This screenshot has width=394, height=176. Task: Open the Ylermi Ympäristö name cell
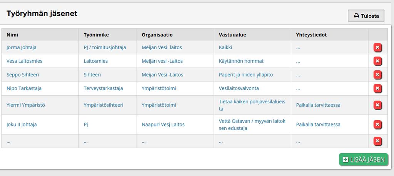click(26, 105)
